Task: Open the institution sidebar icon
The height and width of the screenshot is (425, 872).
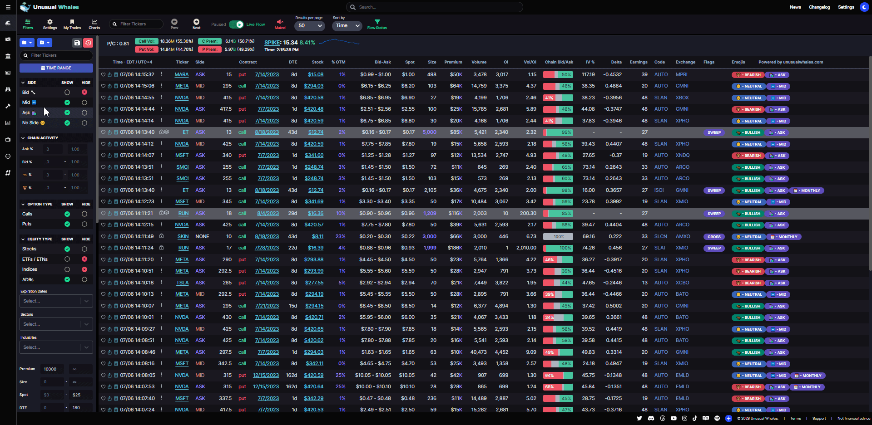Action: tap(8, 56)
